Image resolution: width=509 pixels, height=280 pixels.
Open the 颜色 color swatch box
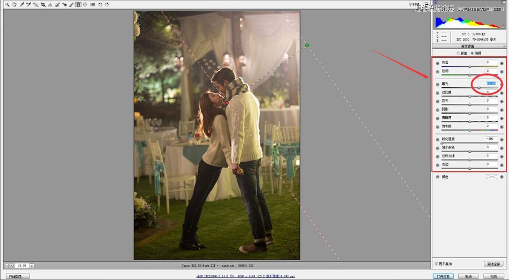click(491, 177)
